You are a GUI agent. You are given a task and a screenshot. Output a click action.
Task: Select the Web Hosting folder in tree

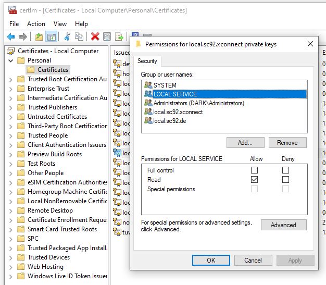(x=45, y=267)
